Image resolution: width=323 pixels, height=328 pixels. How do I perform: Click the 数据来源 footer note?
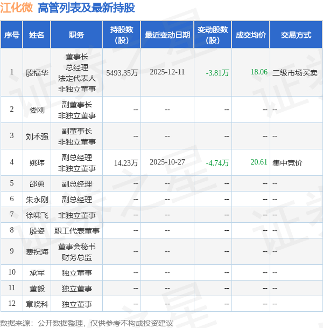pos(87,323)
